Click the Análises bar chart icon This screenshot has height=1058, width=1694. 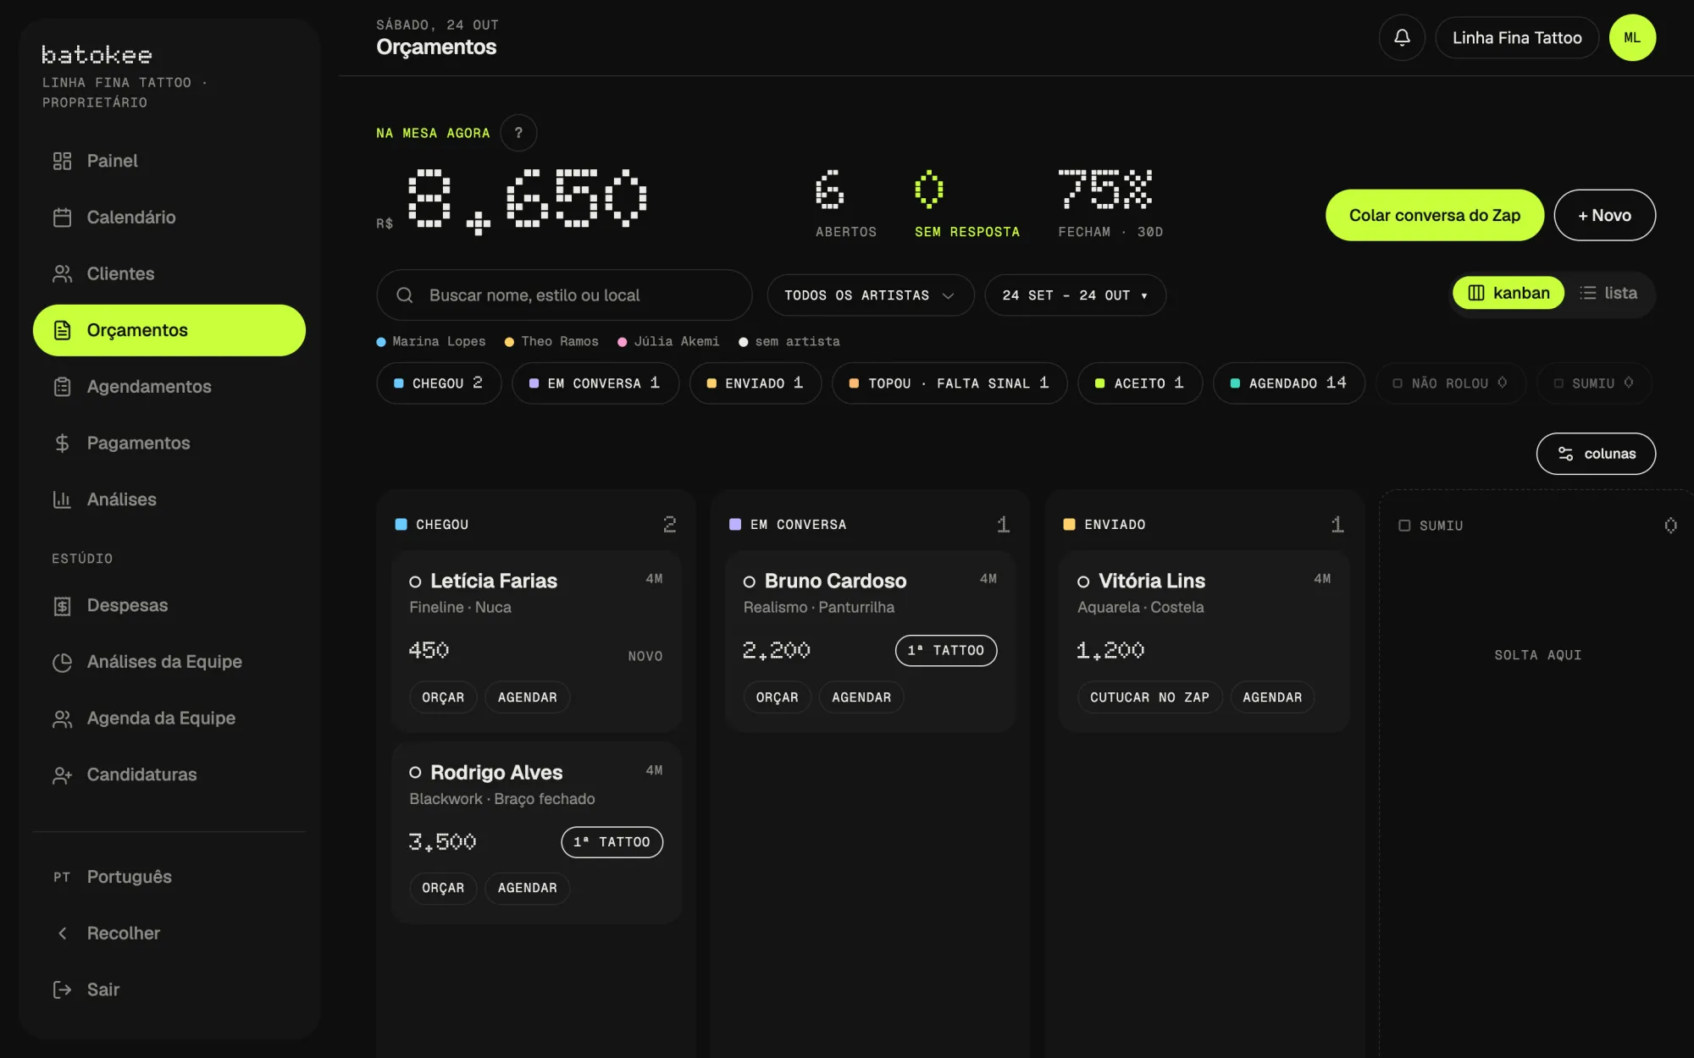click(x=62, y=499)
